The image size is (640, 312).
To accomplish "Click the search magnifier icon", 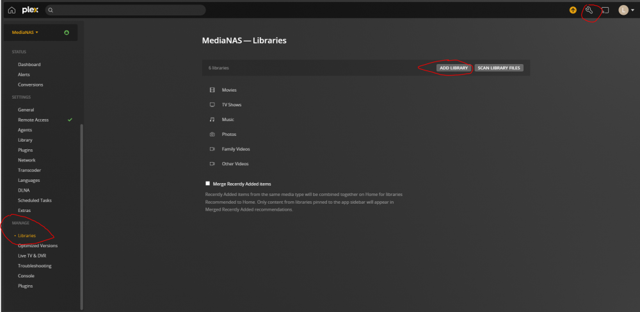I will coord(51,10).
